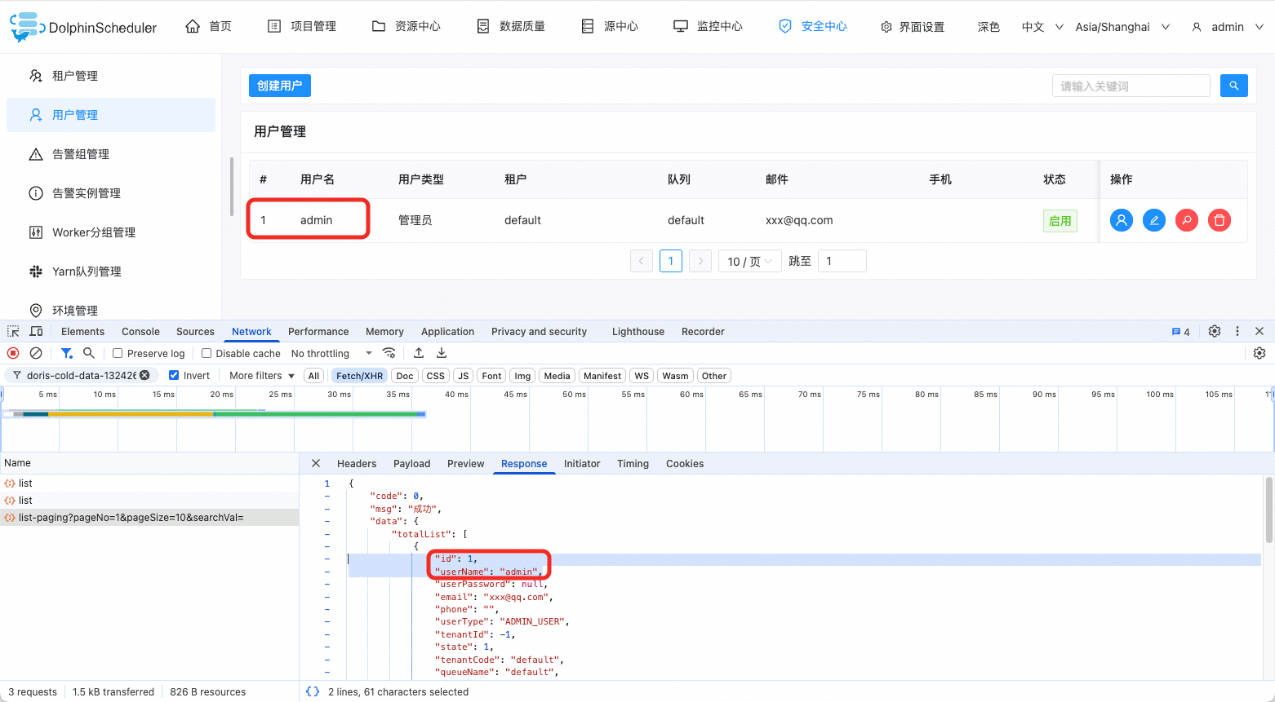Clear network log icon
Image resolution: width=1275 pixels, height=702 pixels.
click(36, 353)
